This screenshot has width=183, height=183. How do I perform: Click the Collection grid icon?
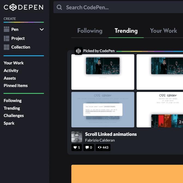(x=7, y=47)
